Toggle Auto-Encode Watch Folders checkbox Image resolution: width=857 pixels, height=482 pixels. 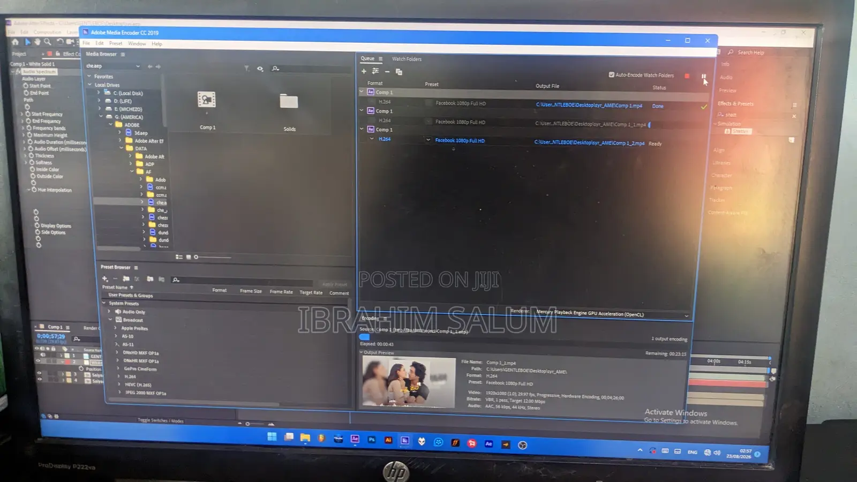(x=611, y=75)
